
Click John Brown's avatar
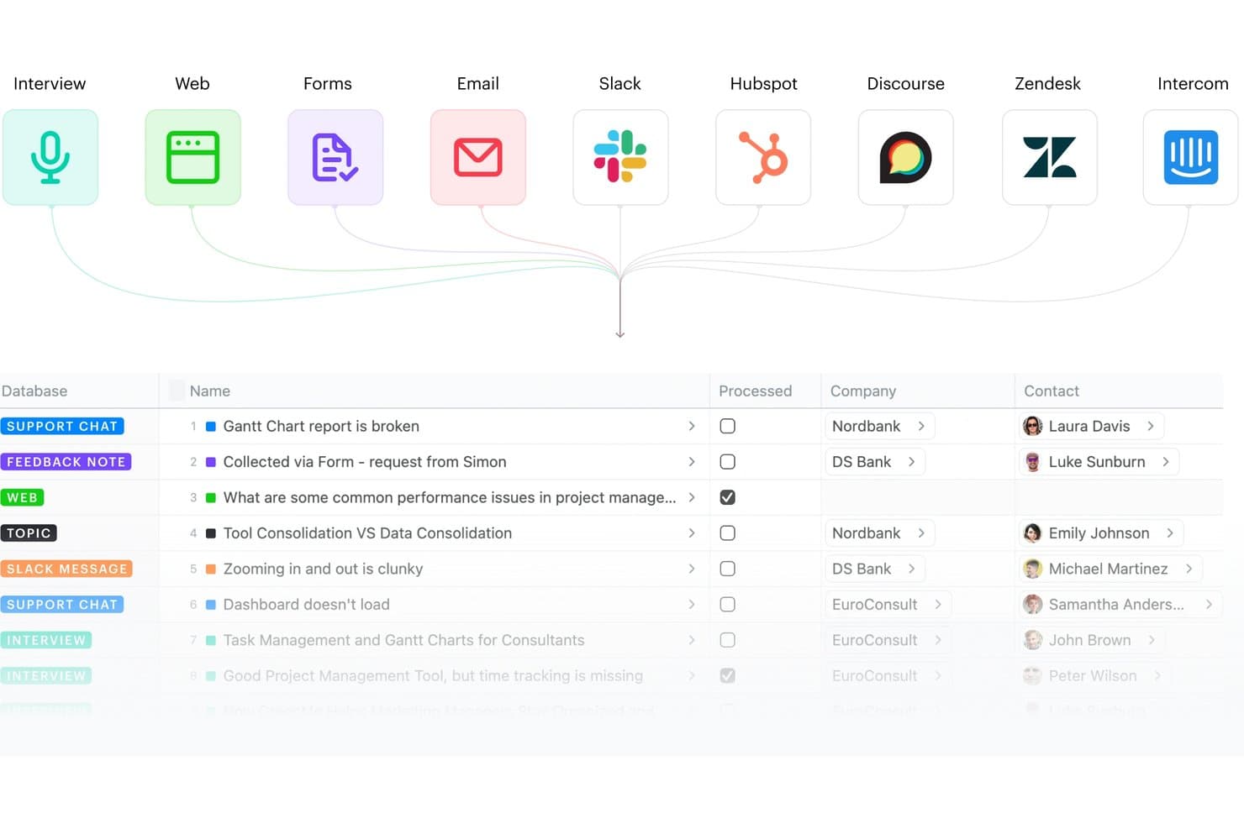1033,640
